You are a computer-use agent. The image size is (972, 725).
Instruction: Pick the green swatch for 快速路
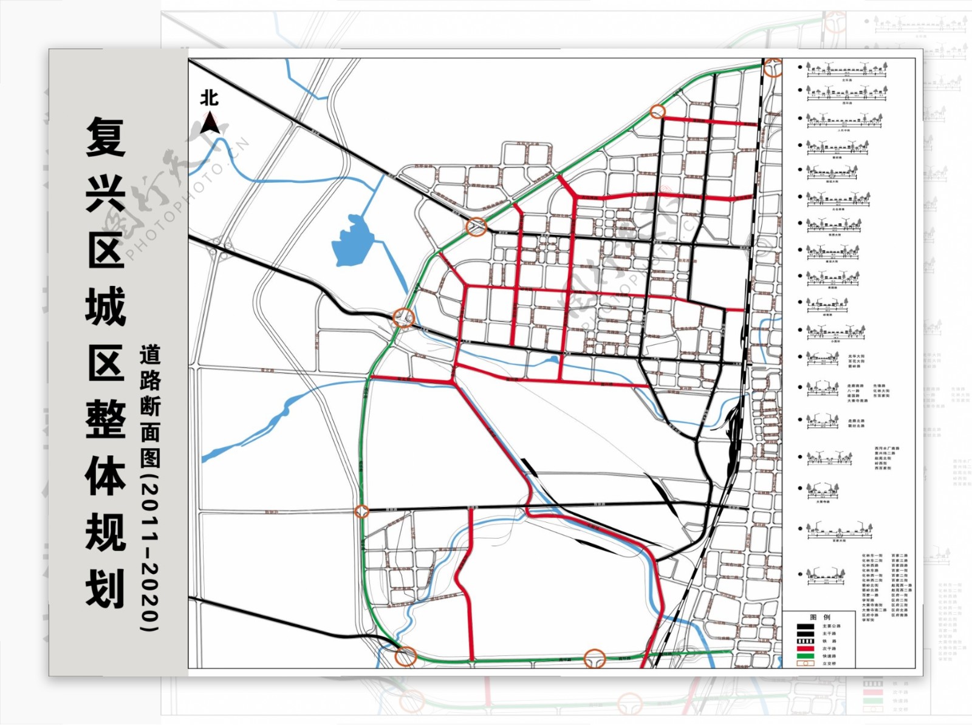tap(805, 656)
